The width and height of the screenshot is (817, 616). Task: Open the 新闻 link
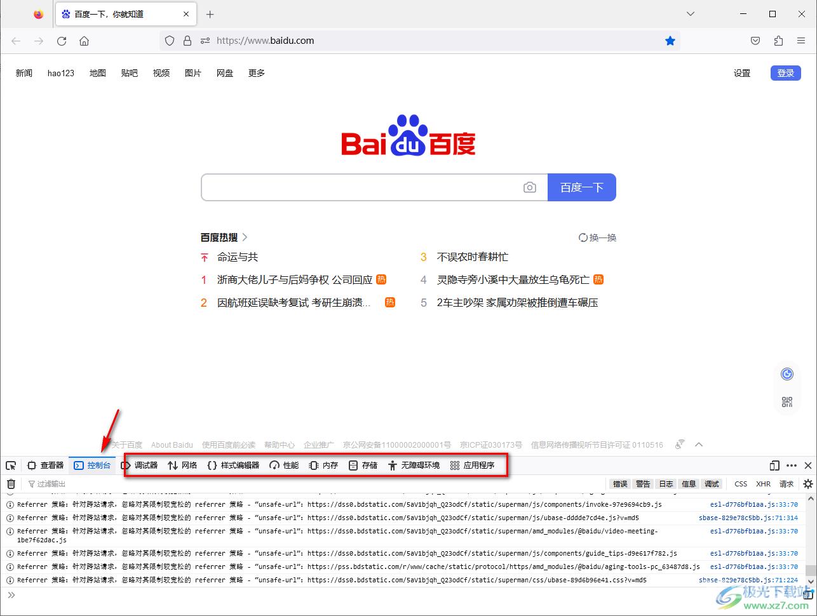tap(24, 73)
